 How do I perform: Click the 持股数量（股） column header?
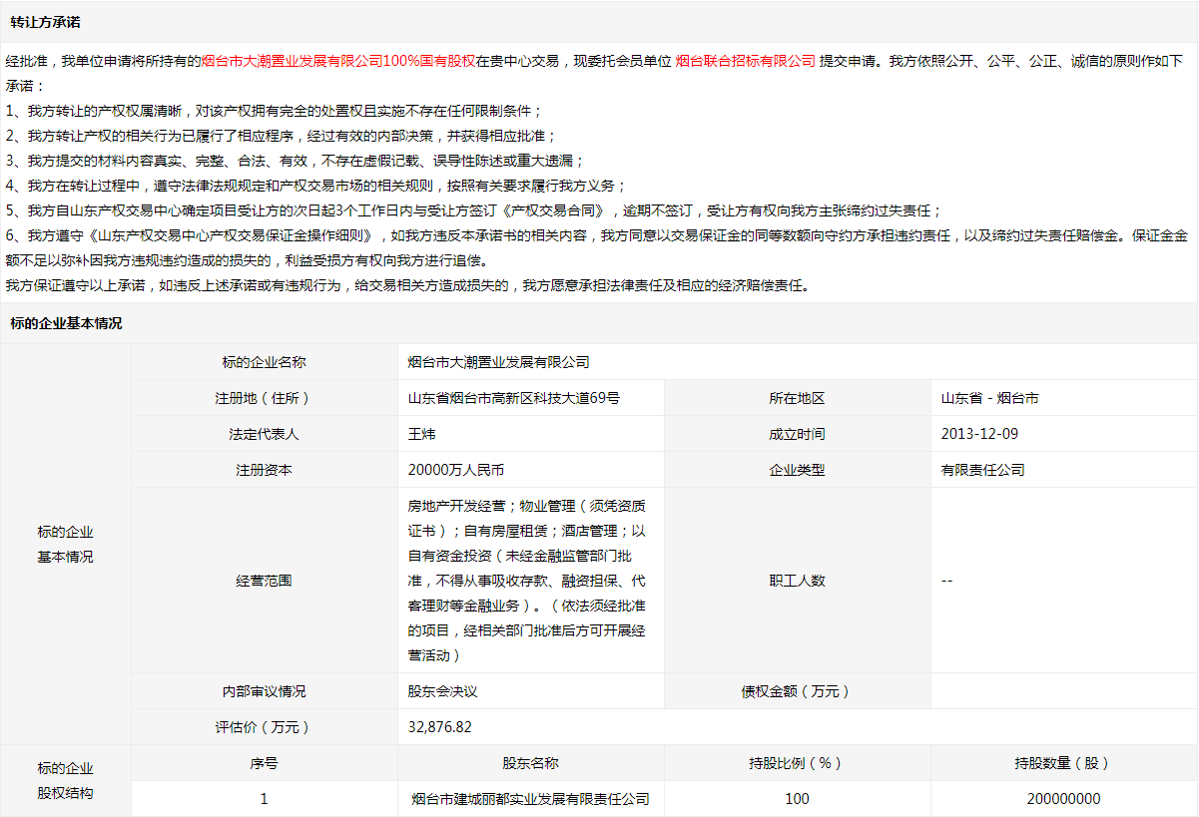1063,763
